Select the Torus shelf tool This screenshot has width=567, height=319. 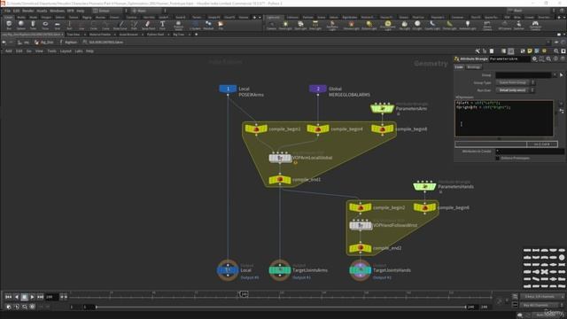coord(45,25)
